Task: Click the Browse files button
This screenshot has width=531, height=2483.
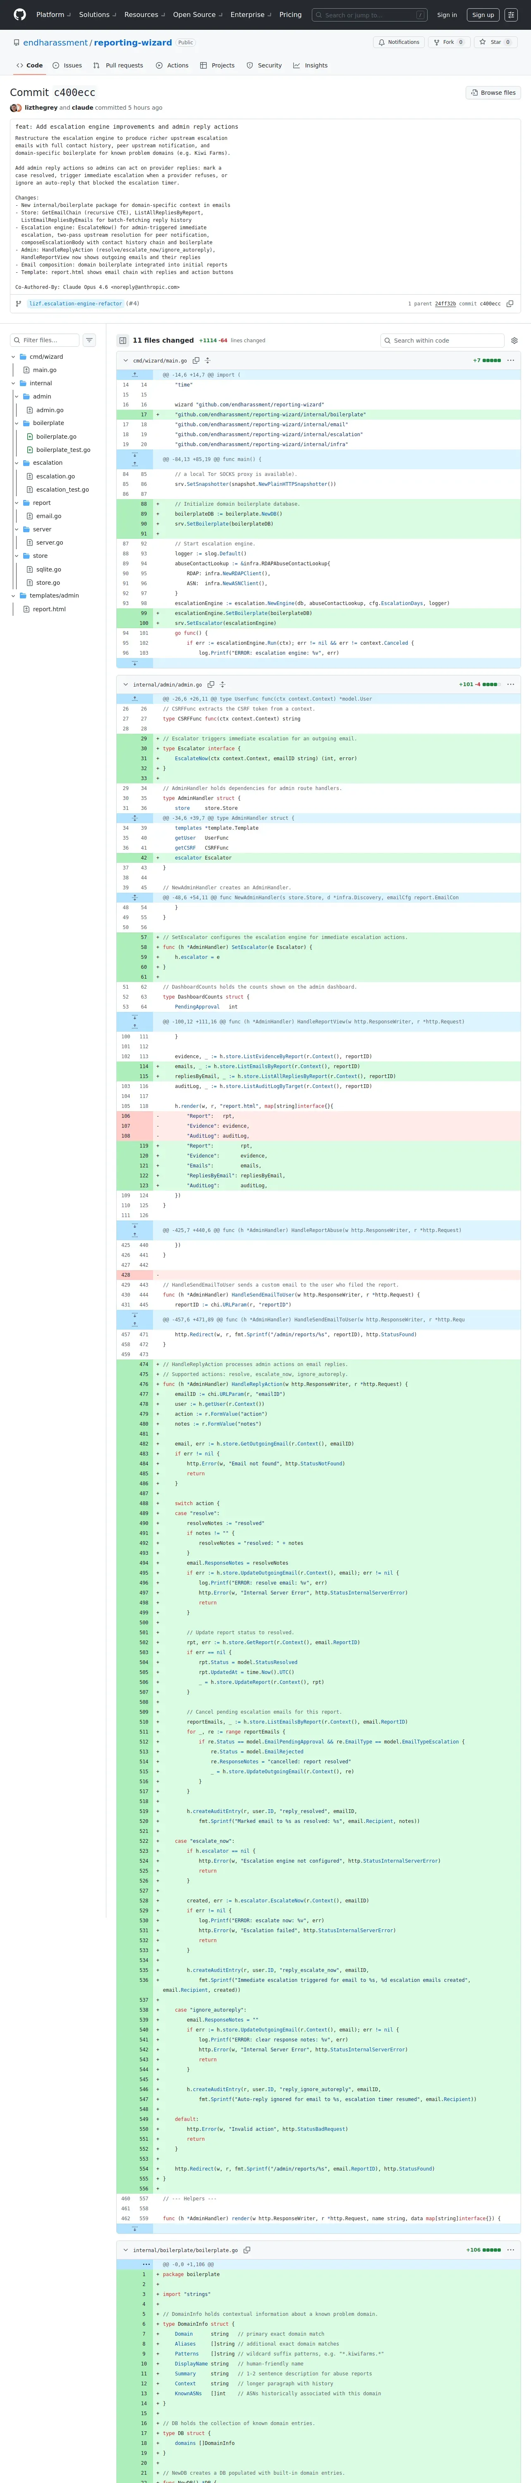Action: click(x=493, y=93)
